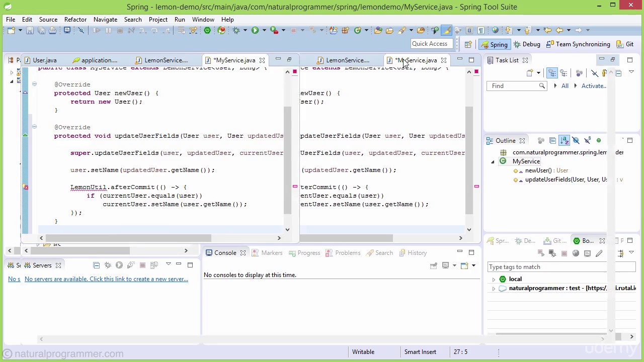Click the Save toolbar icon
This screenshot has height=362, width=644.
coord(30,31)
